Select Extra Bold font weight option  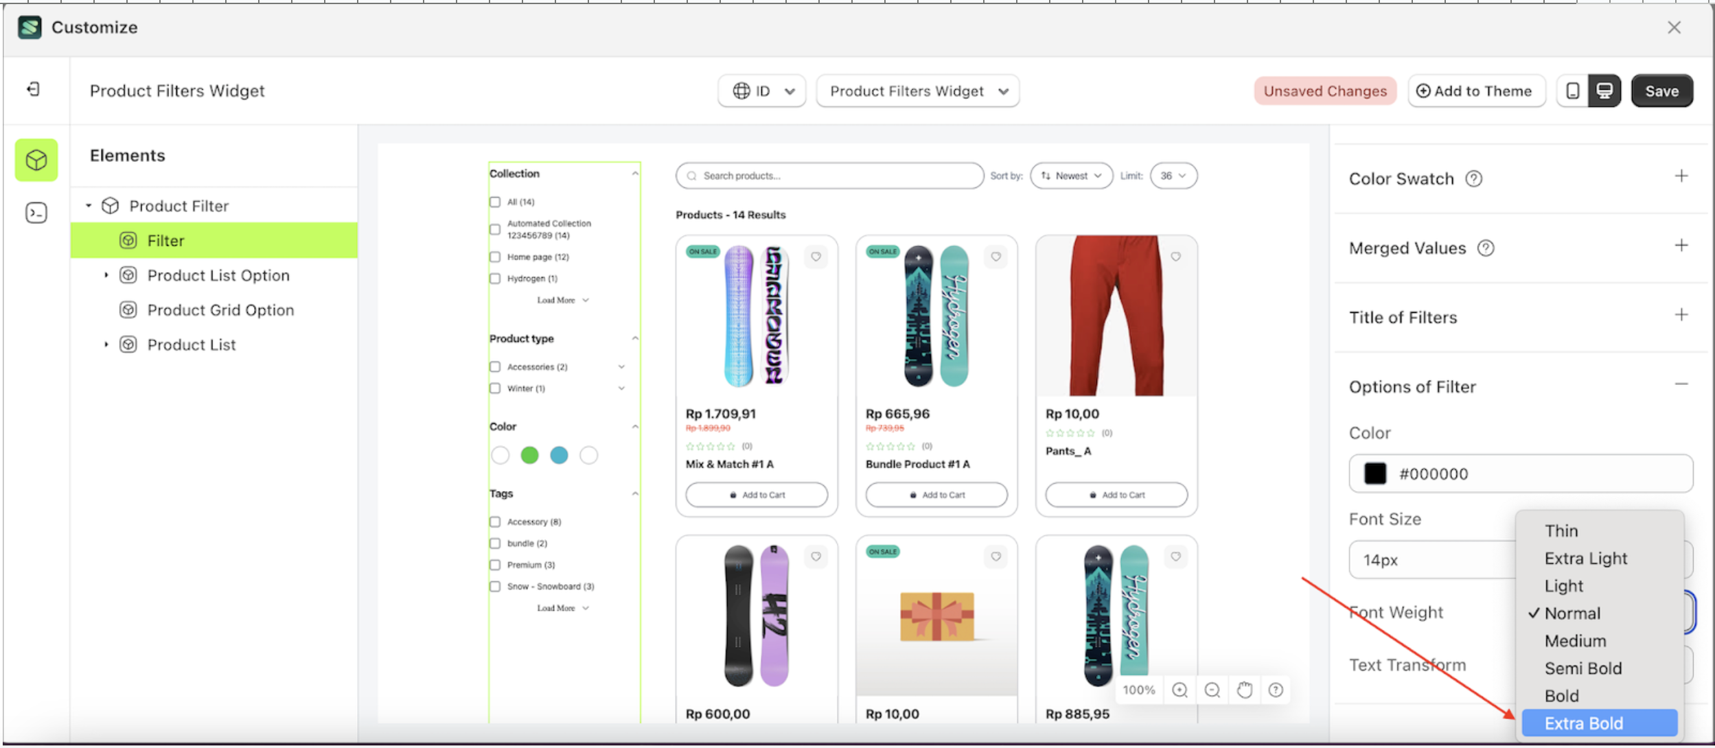click(1584, 723)
